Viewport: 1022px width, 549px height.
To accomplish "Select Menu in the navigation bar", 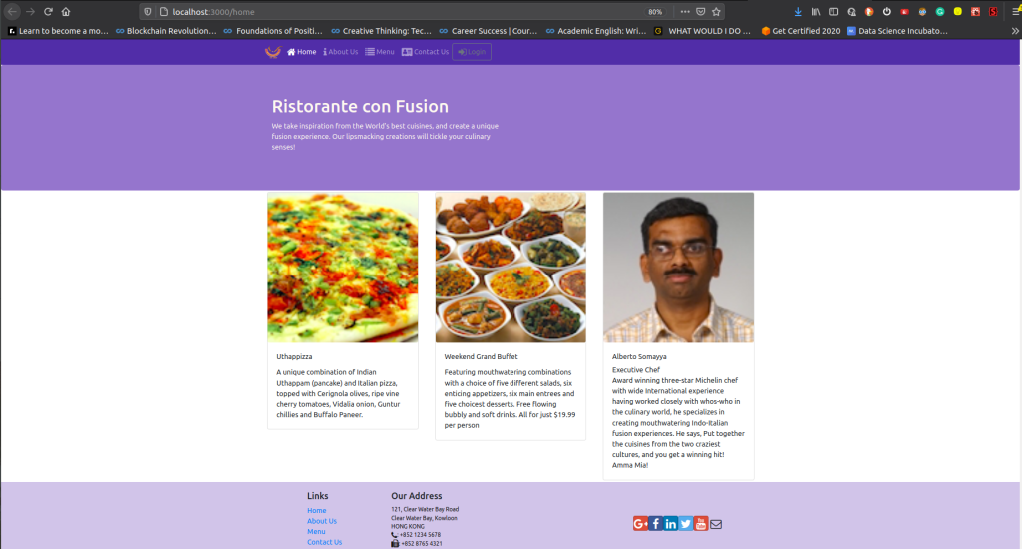I will (x=380, y=52).
